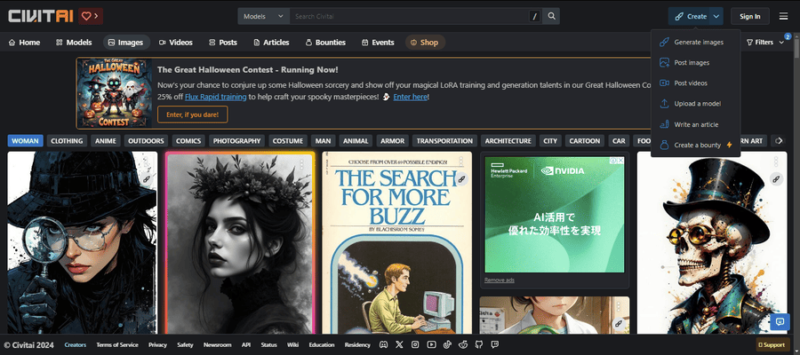Viewport: 800px width, 355px height.
Task: Select Generate images from Create menu
Action: 695,43
